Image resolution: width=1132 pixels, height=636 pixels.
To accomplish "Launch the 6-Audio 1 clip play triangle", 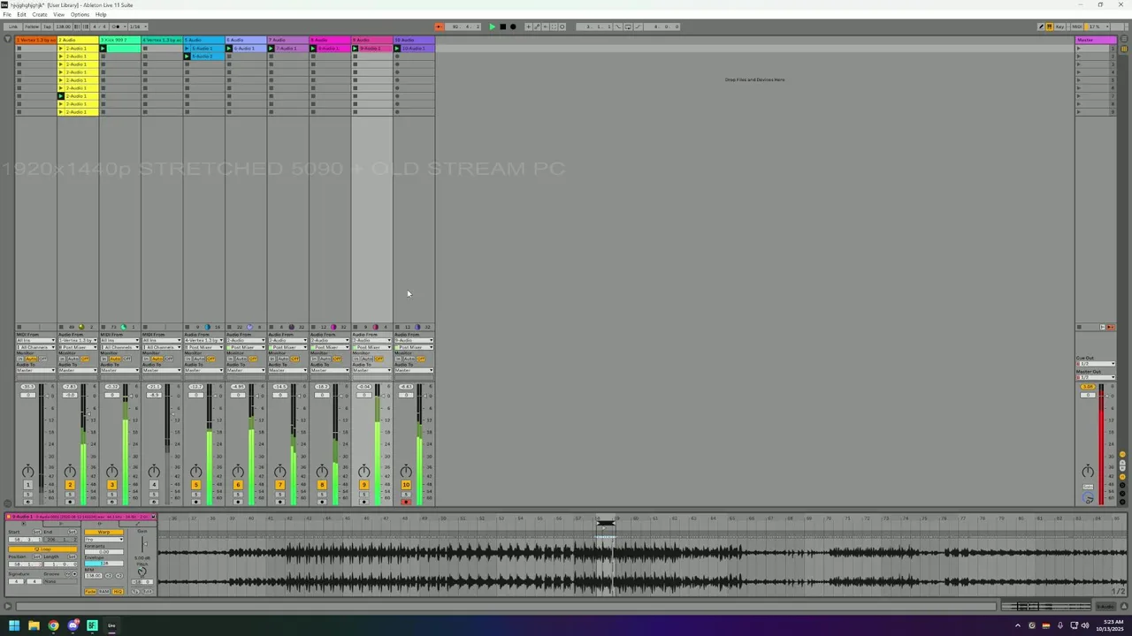I will (229, 49).
